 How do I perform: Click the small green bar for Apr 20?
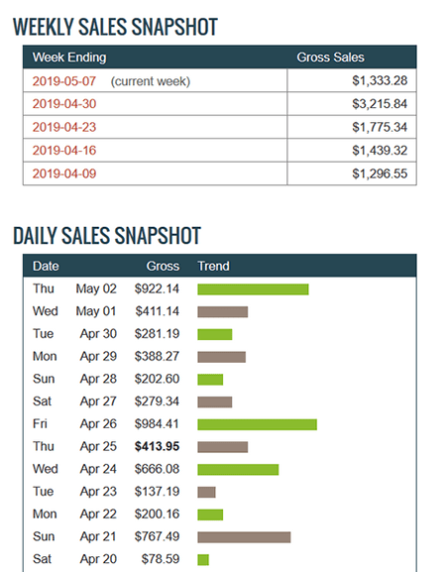click(203, 559)
